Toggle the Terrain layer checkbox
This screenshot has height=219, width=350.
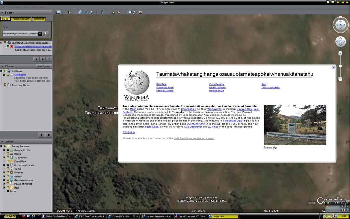(8, 191)
